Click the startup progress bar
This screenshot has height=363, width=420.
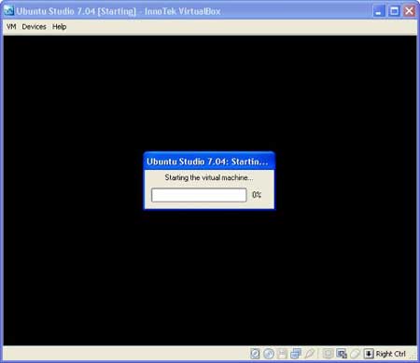click(199, 195)
